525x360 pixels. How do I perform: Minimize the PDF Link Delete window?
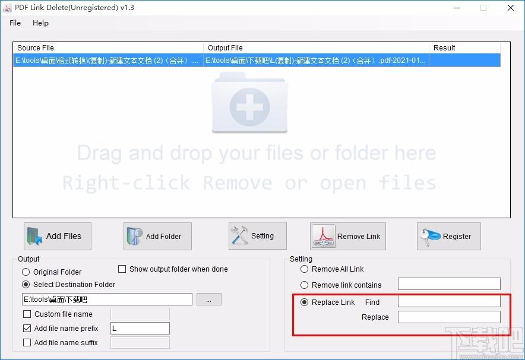(457, 8)
